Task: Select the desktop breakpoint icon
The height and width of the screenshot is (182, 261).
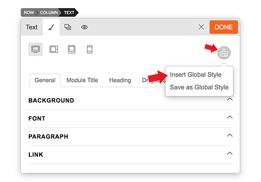Action: (36, 49)
